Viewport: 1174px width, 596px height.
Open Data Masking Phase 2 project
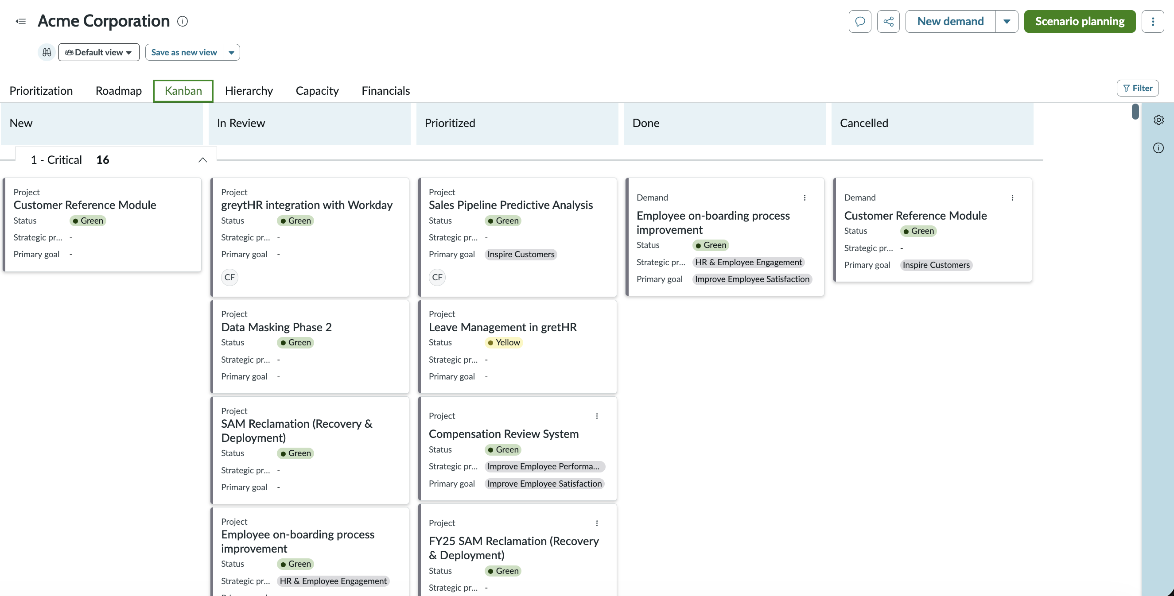(x=276, y=328)
